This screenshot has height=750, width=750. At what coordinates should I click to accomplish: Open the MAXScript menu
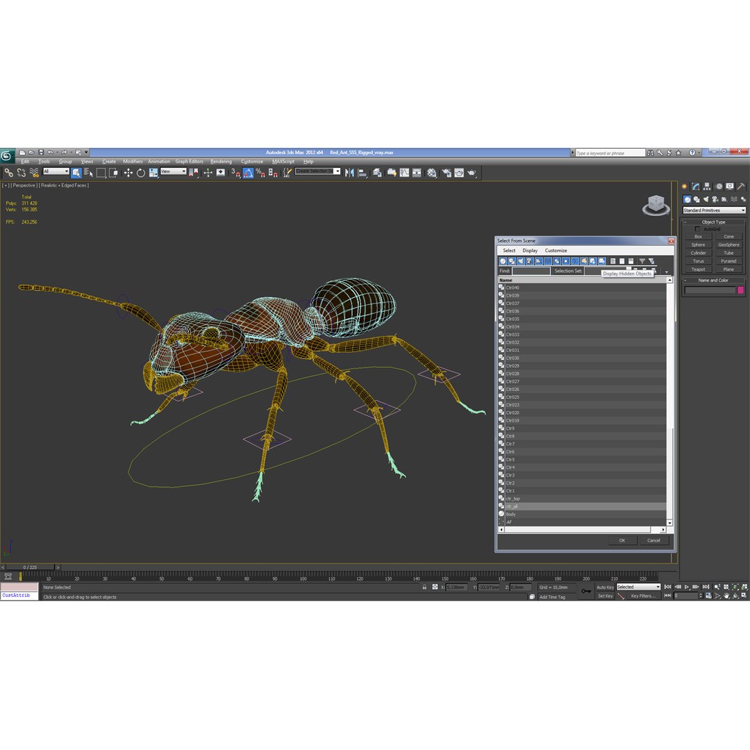coord(283,162)
